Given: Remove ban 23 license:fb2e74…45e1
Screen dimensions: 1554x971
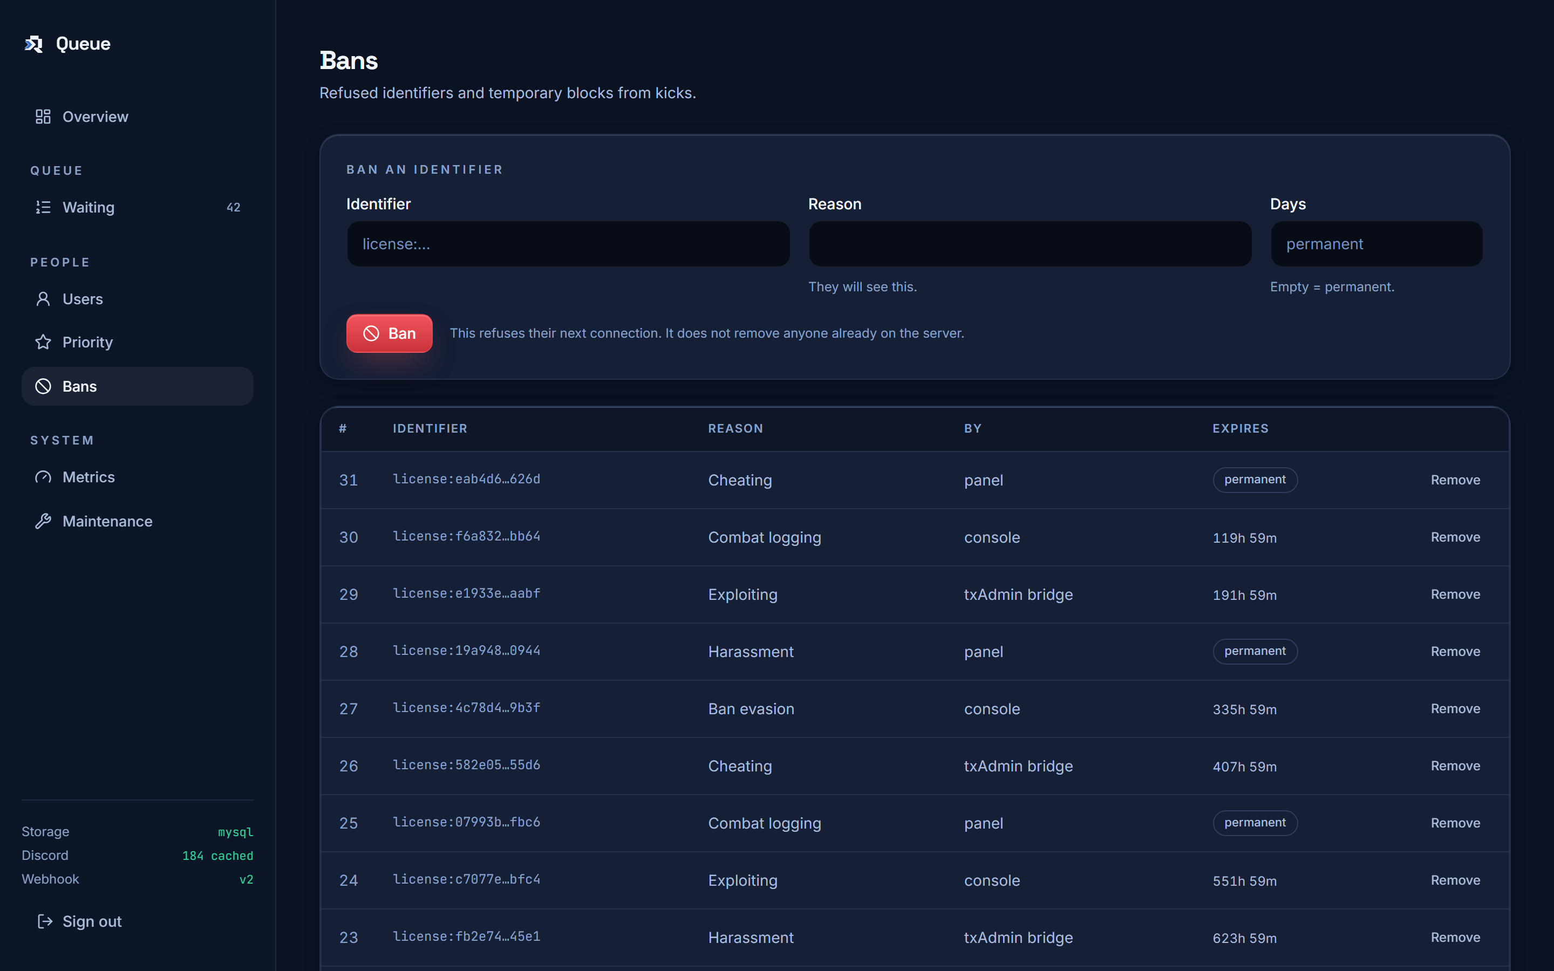Looking at the screenshot, I should point(1455,938).
